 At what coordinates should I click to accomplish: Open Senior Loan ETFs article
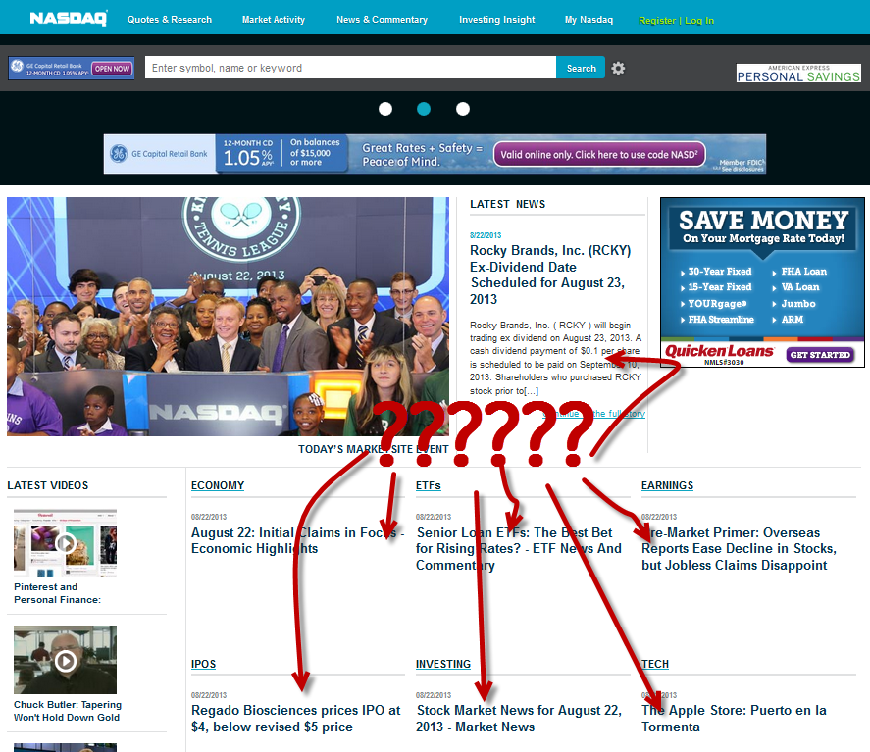519,548
